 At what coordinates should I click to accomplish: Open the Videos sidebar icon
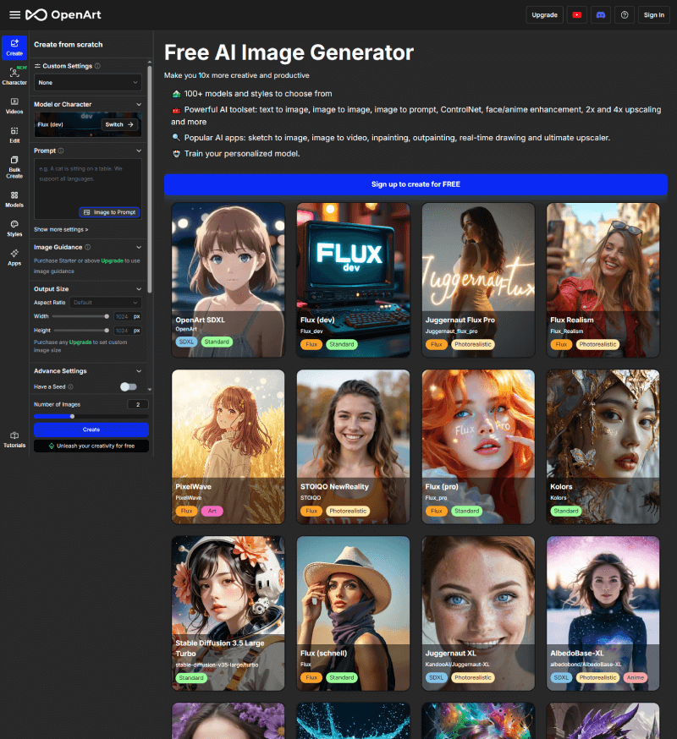[x=14, y=106]
